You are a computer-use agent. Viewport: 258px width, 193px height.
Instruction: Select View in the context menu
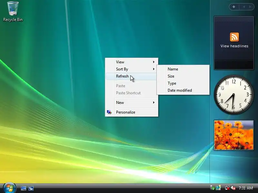tap(131, 62)
